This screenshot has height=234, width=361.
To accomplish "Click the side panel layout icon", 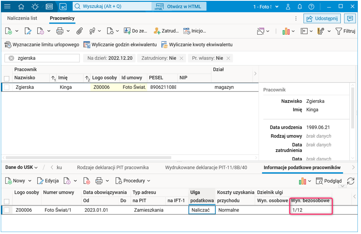I will click(x=304, y=31).
